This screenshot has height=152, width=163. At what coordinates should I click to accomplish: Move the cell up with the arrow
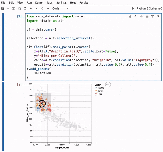click(136, 16)
